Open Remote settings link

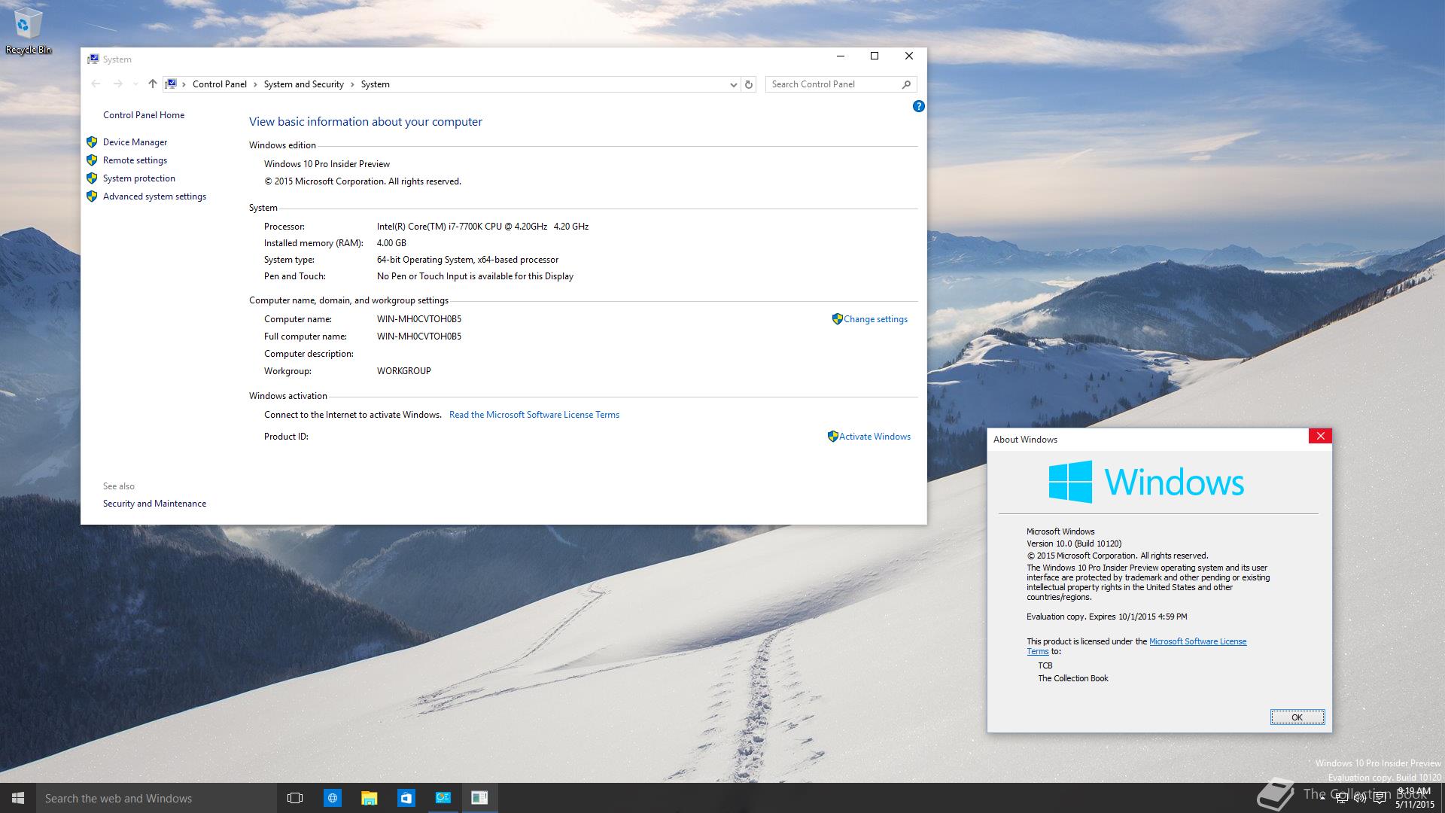pyautogui.click(x=135, y=160)
